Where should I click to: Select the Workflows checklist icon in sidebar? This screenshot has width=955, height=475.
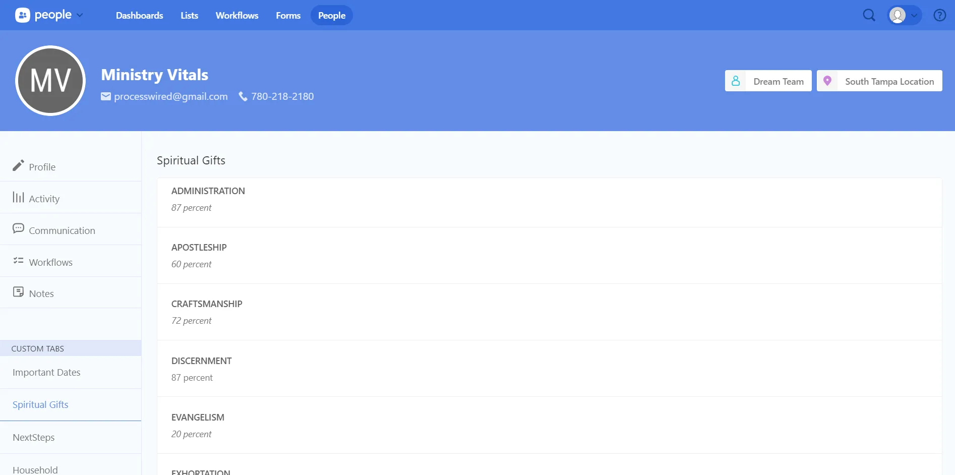18,261
